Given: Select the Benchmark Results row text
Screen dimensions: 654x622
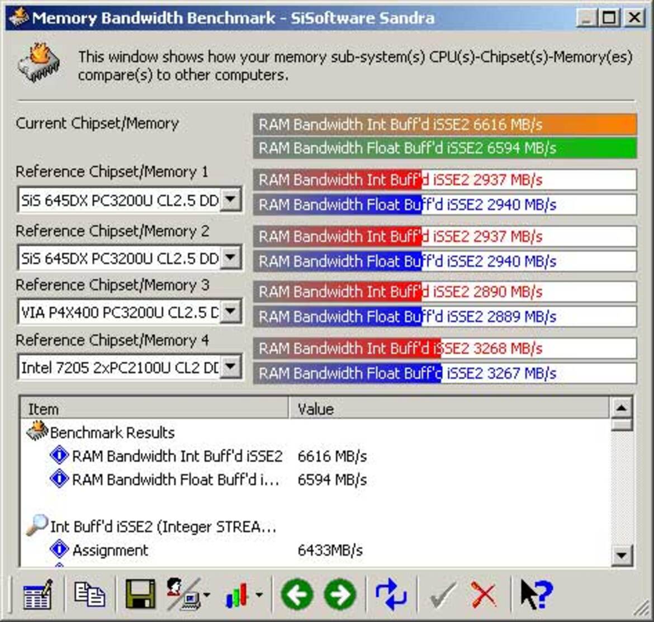Looking at the screenshot, I should [x=112, y=433].
